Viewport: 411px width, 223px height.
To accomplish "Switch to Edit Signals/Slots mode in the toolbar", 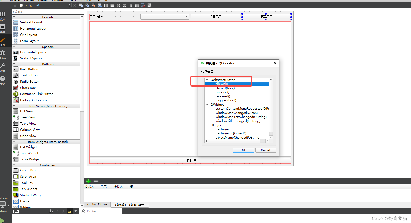I will click(87, 5).
